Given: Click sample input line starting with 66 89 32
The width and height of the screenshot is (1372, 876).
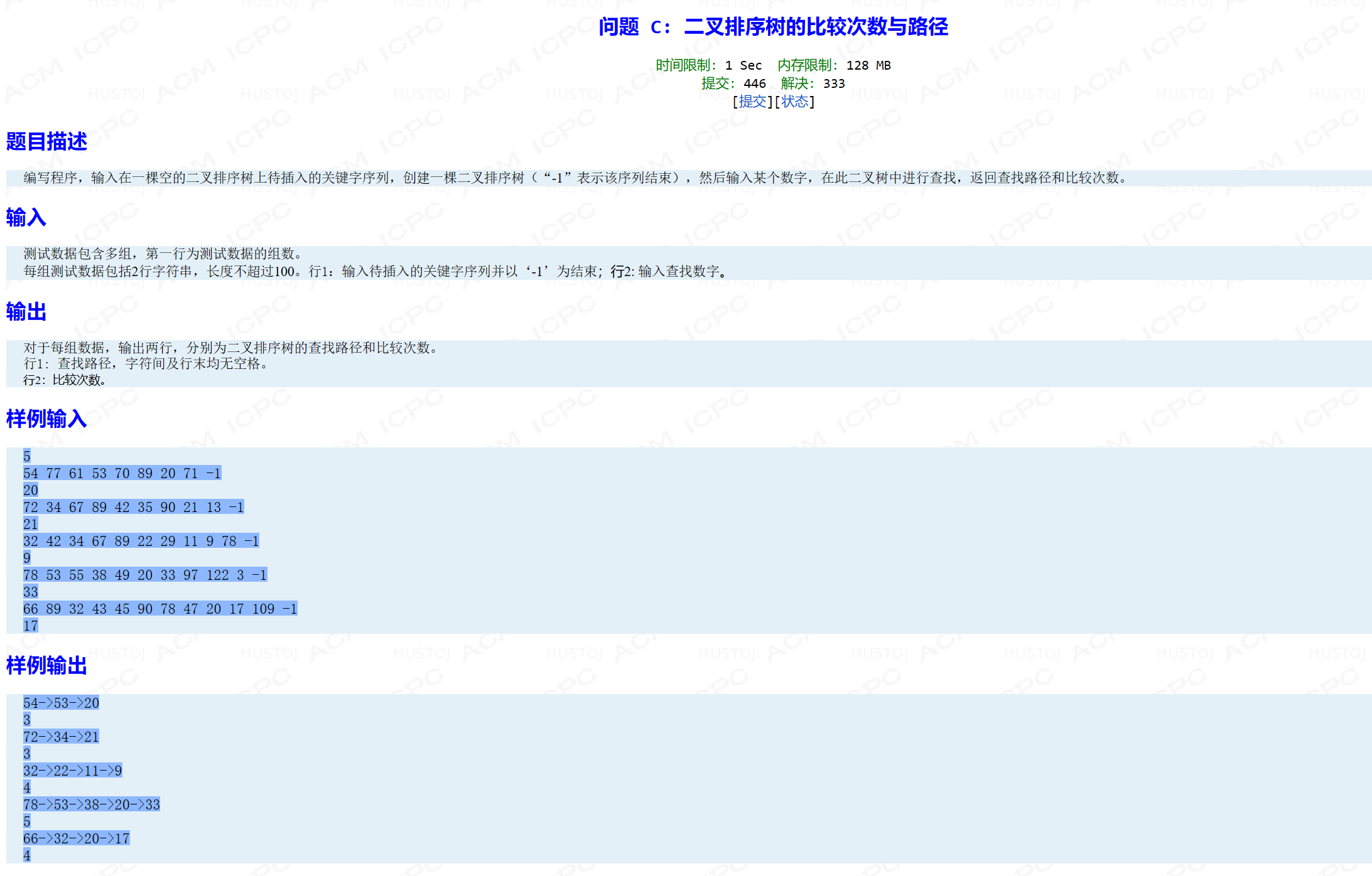Looking at the screenshot, I should point(160,609).
